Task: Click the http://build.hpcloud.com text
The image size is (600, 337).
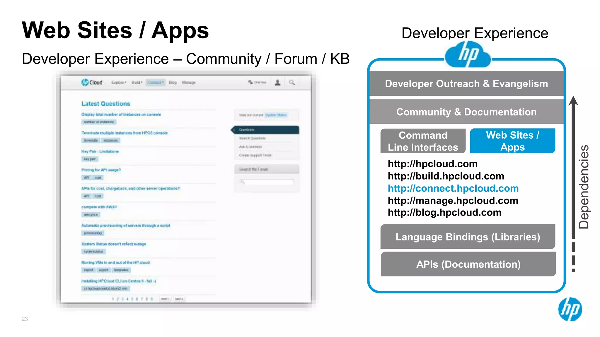Action: pos(446,176)
